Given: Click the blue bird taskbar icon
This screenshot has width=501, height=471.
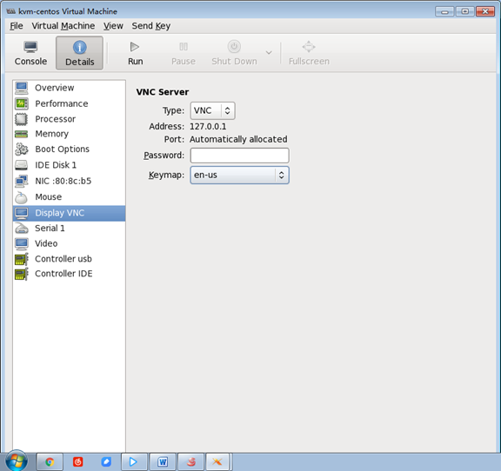Looking at the screenshot, I should click(106, 461).
